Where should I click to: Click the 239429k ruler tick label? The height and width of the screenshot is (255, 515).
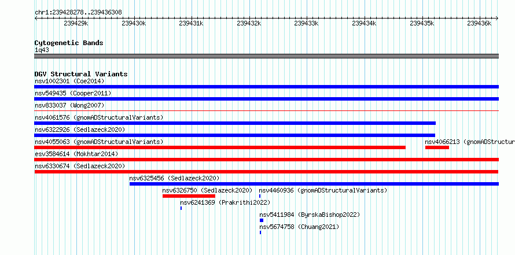[76, 23]
